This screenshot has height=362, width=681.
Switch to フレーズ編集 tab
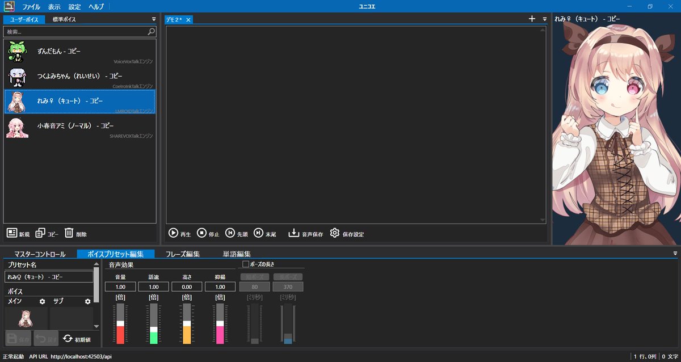click(x=182, y=254)
